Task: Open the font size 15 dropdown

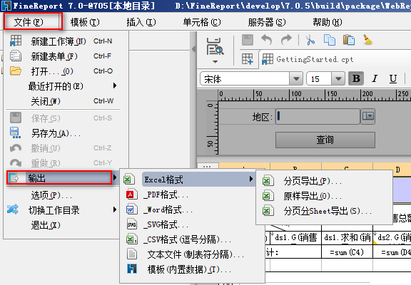Action: click(338, 78)
